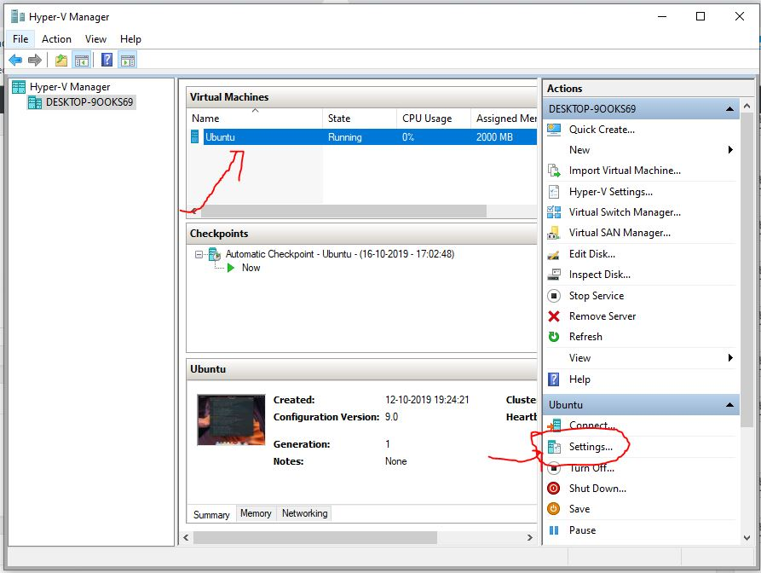This screenshot has height=573, width=761.
Task: Click Shut Down... action
Action: 597,489
